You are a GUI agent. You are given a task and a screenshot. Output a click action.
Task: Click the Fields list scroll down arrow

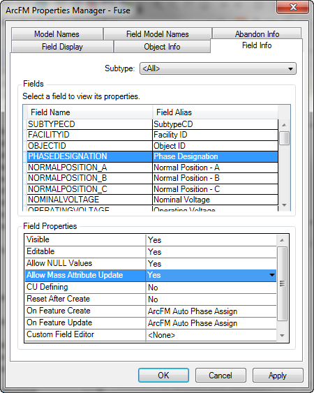coord(284,205)
